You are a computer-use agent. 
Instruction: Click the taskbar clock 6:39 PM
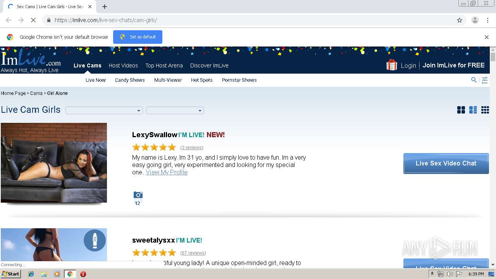(476, 274)
